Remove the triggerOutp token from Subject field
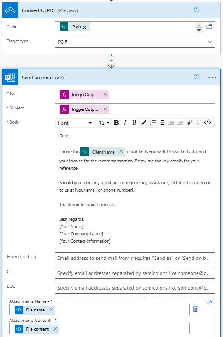 tap(105, 109)
